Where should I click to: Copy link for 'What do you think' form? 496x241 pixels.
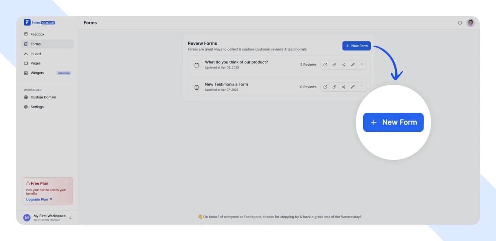click(x=334, y=65)
